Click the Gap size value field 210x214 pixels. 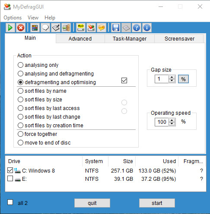point(162,79)
